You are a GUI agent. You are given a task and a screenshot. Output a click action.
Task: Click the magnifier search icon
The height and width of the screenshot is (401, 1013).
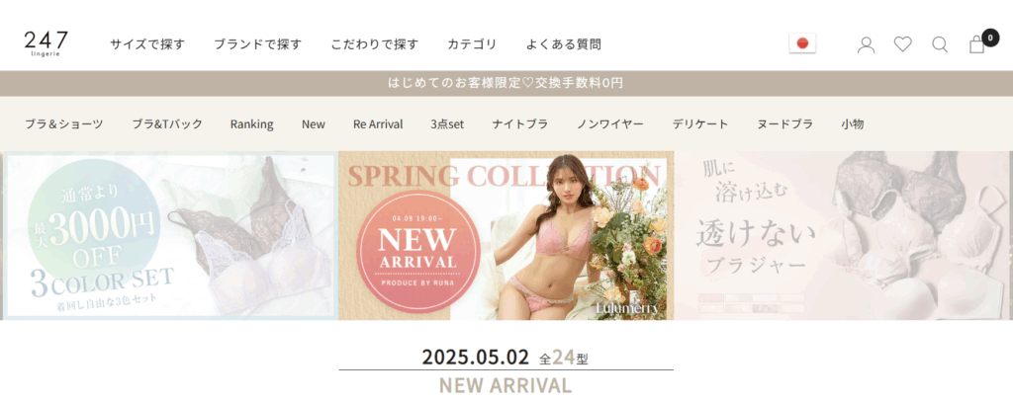point(940,44)
